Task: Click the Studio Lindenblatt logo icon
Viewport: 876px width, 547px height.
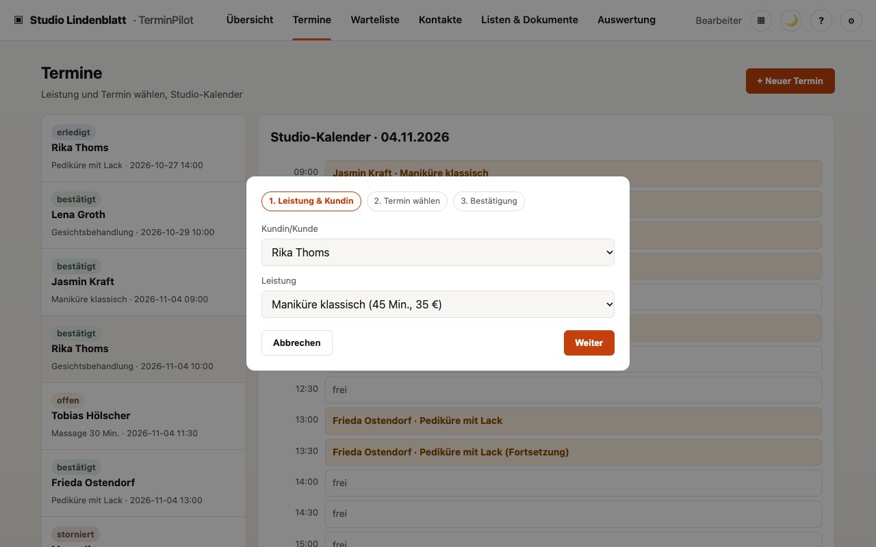Action: click(x=18, y=21)
